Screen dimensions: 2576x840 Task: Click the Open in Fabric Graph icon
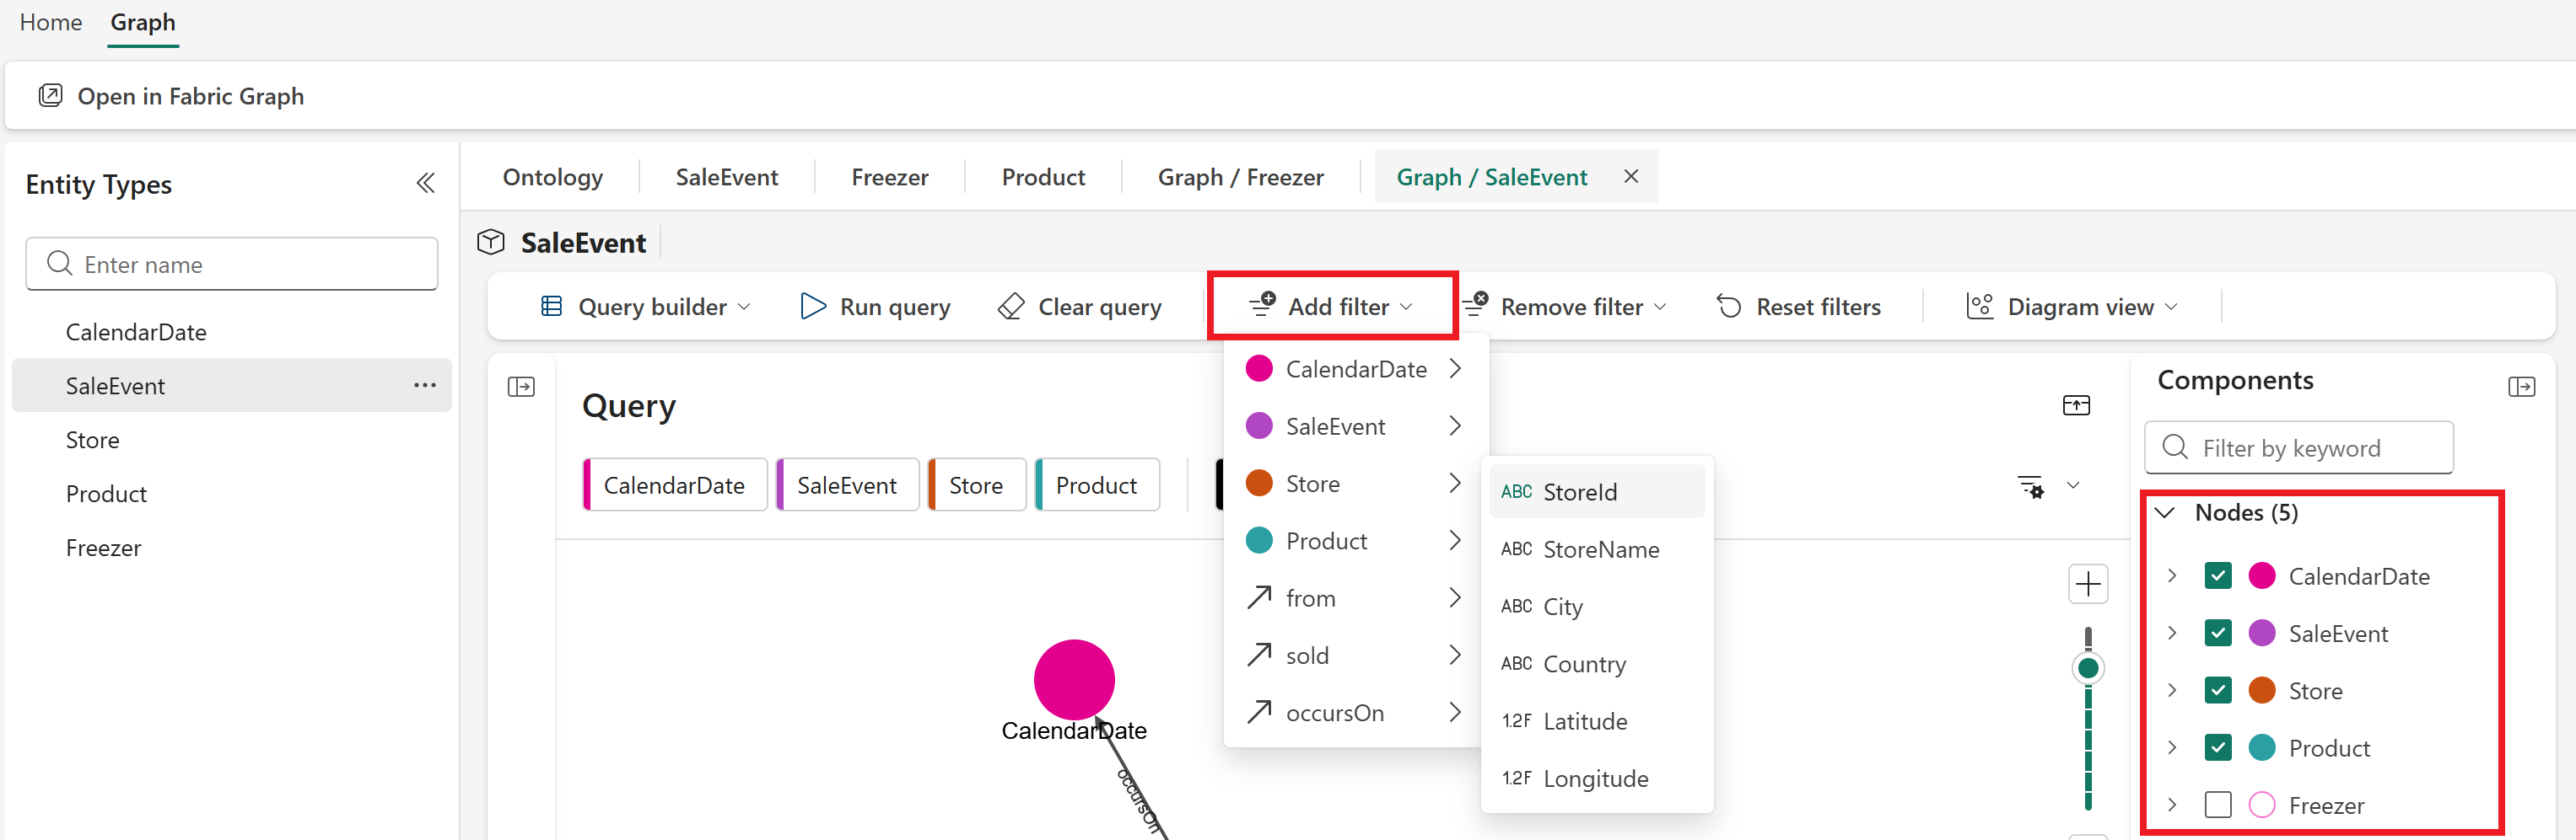(x=50, y=96)
